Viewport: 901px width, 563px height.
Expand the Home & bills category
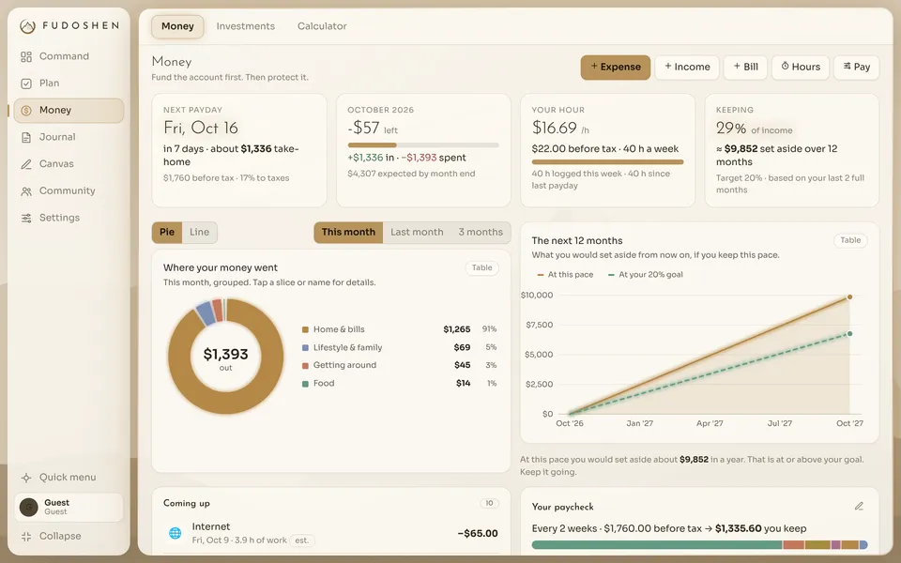[399, 329]
